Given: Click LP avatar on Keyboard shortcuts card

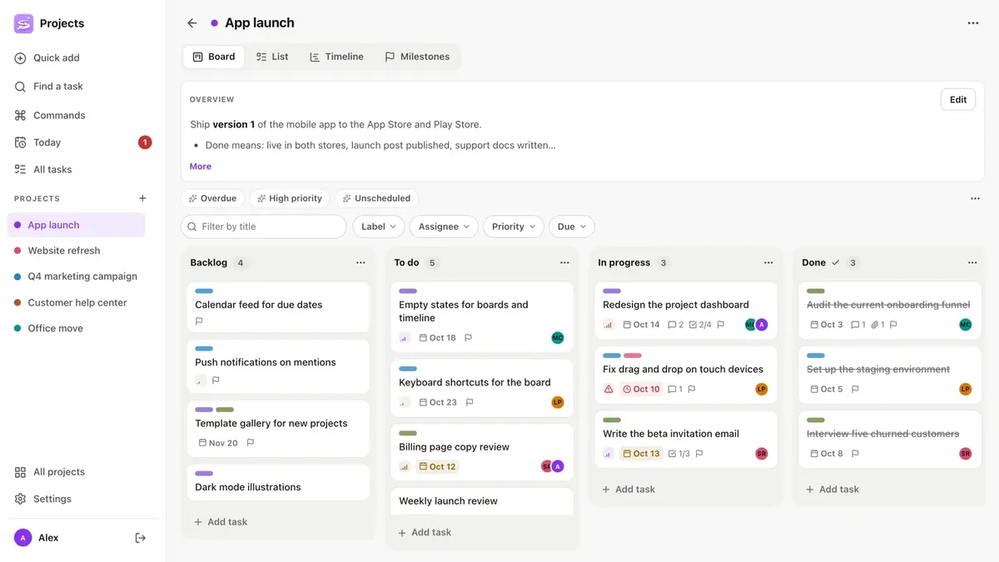Looking at the screenshot, I should click(558, 402).
